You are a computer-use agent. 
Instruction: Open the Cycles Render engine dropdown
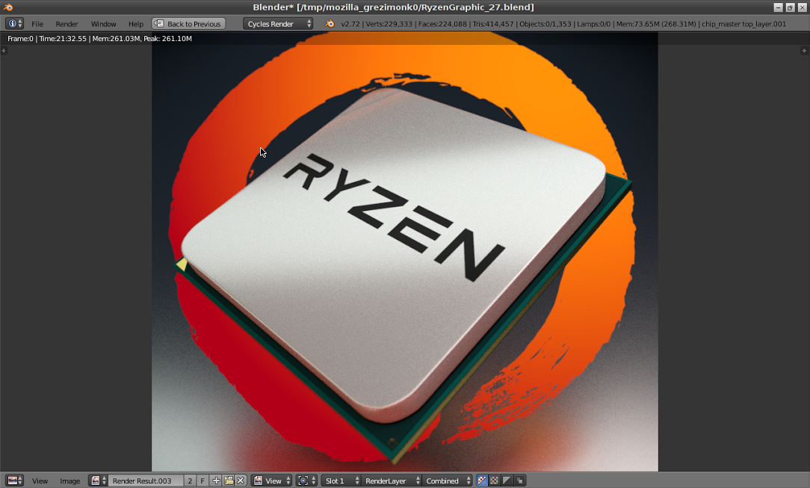tap(278, 24)
